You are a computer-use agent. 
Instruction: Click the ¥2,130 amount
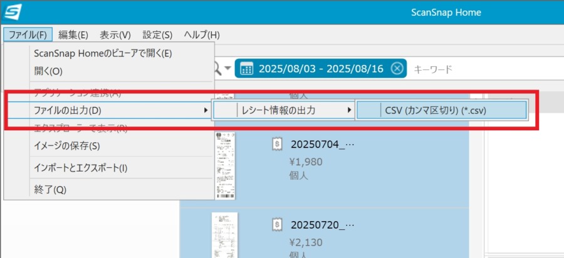[x=306, y=242]
